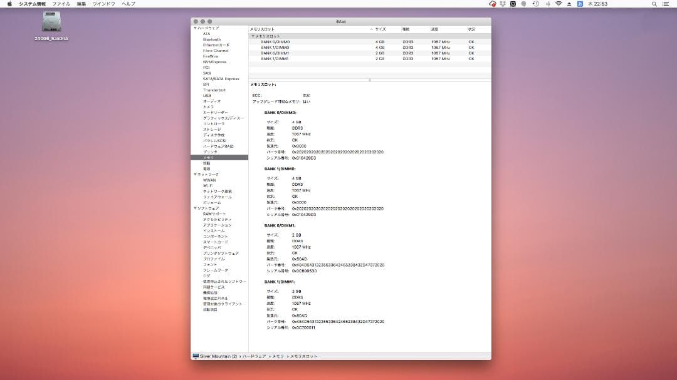
Task: Click the Wi-Fi status icon in menu bar
Action: pos(558,4)
